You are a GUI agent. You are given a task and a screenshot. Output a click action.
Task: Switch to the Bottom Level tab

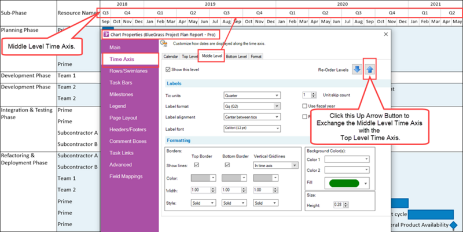(x=236, y=57)
